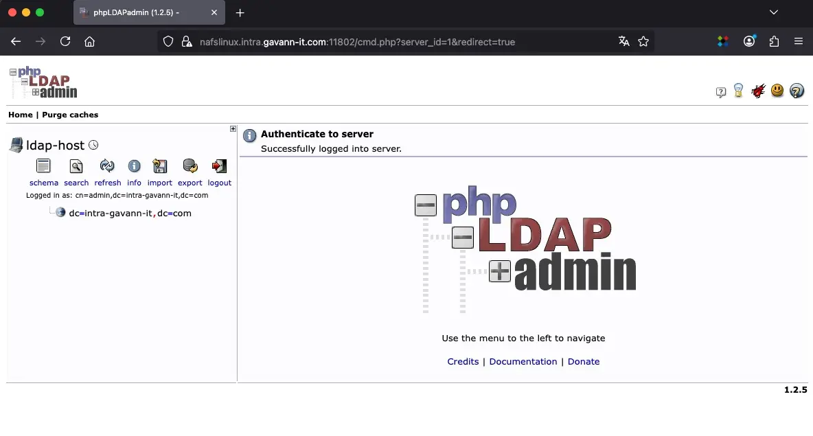
Task: Open feature tips with the light bulb icon
Action: tap(738, 90)
